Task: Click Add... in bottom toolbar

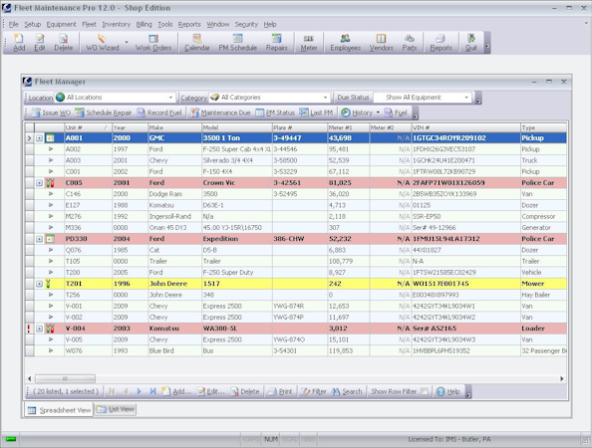Action: 176,391
